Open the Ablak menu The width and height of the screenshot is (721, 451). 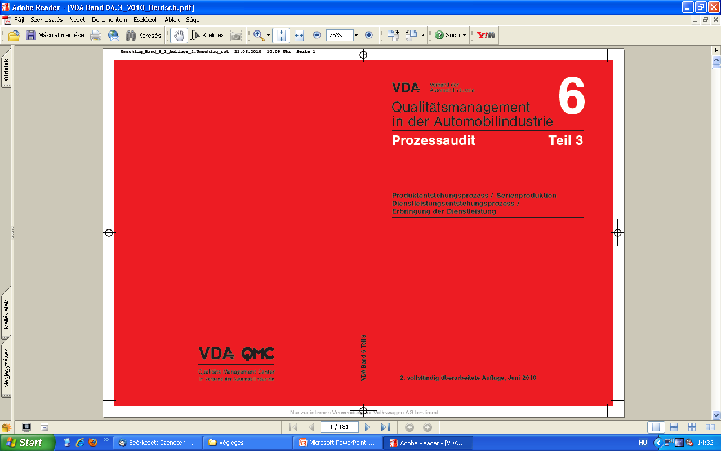pyautogui.click(x=172, y=20)
